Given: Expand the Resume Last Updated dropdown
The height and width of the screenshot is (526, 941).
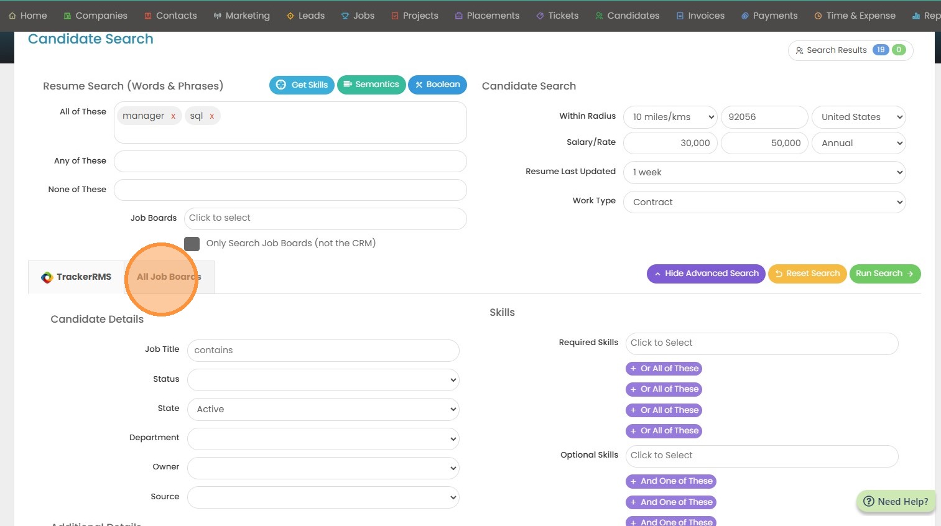Looking at the screenshot, I should point(764,172).
